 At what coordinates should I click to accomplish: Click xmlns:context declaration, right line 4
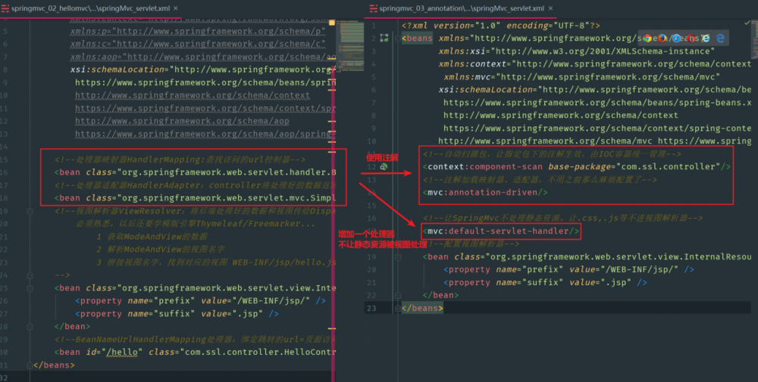pos(595,64)
